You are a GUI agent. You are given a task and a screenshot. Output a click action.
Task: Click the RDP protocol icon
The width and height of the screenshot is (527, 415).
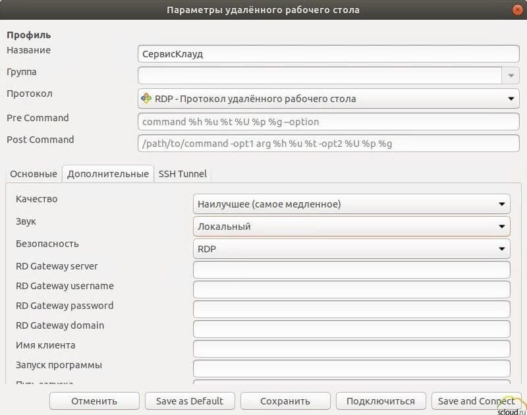pyautogui.click(x=146, y=99)
